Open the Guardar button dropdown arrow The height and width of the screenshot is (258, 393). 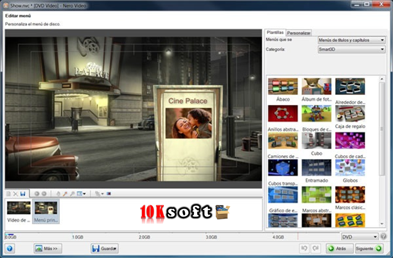pos(115,248)
